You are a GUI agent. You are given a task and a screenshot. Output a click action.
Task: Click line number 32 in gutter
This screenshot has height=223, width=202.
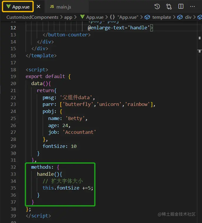click(x=13, y=167)
